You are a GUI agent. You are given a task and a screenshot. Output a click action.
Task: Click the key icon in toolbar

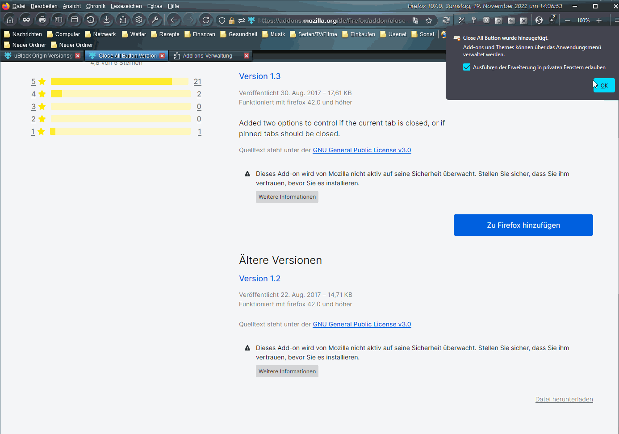coord(474,20)
